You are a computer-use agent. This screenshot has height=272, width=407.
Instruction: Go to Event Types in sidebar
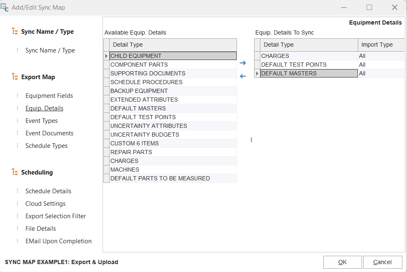[41, 121]
